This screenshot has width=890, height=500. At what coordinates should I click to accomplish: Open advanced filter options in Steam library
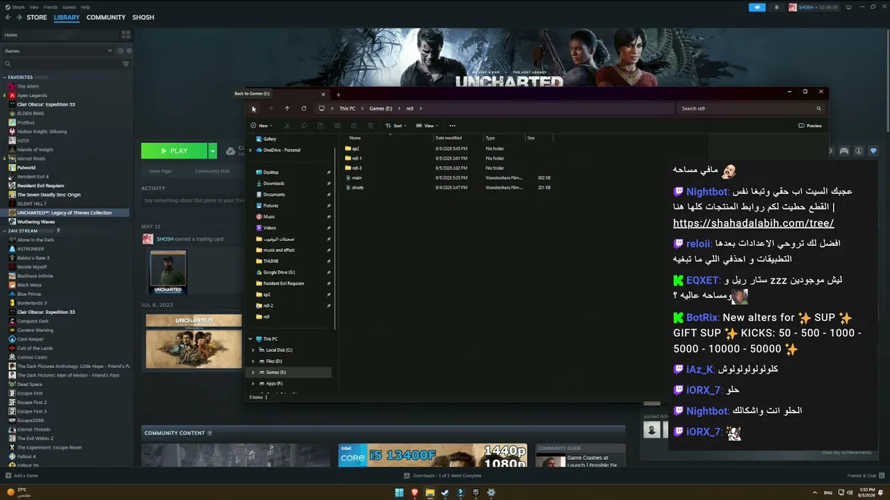coord(126,64)
